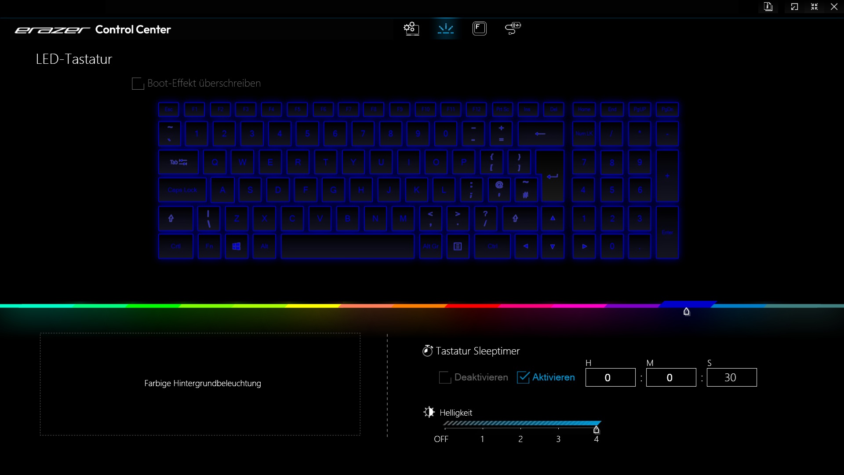Open the battery charging options tab

coord(513,29)
